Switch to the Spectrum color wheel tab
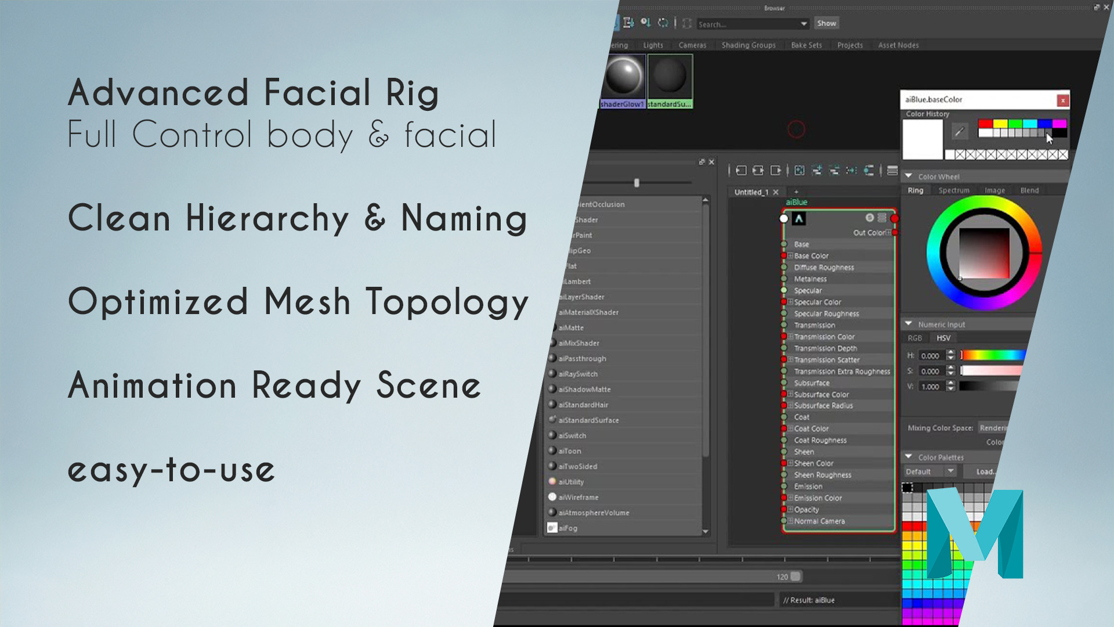This screenshot has width=1114, height=627. (x=953, y=190)
